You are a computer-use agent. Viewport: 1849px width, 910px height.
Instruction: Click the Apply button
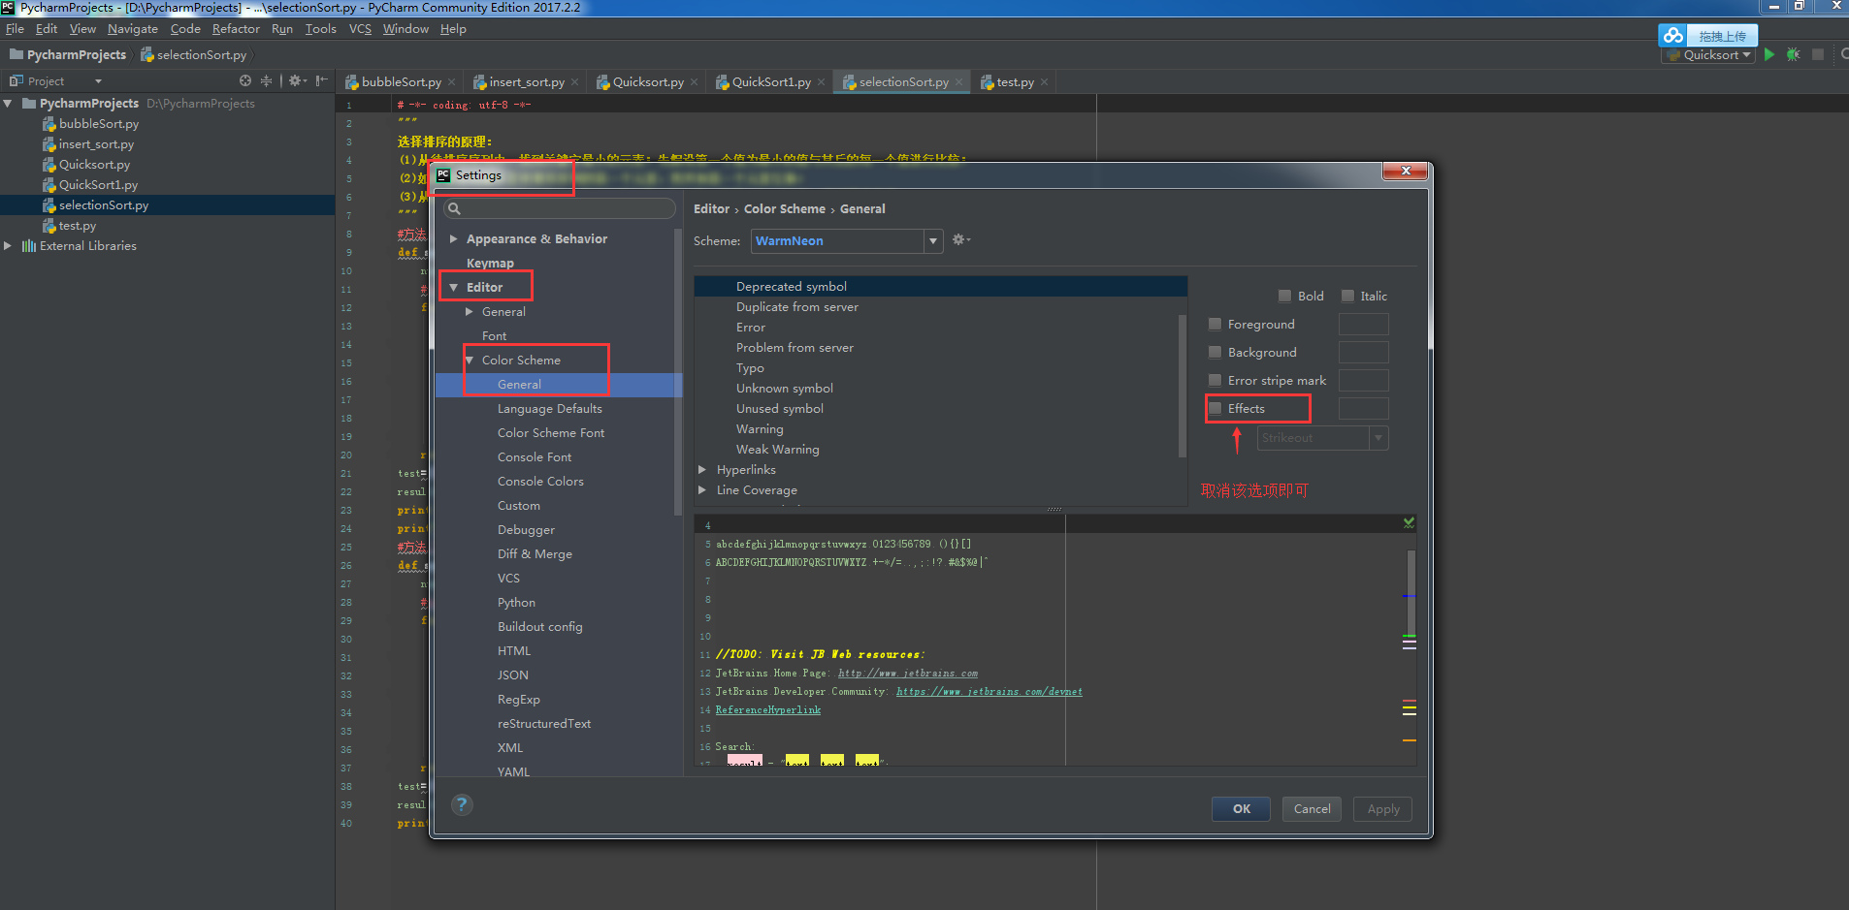[1383, 808]
